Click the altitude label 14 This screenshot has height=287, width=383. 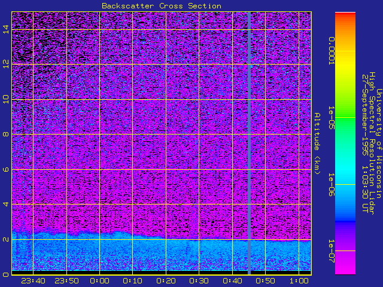click(x=6, y=29)
